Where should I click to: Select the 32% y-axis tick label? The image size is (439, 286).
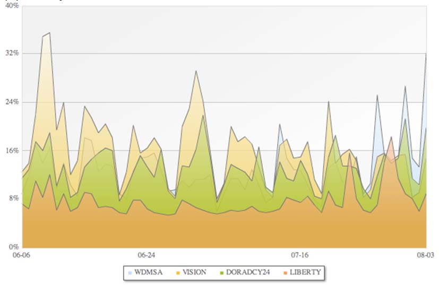click(12, 53)
